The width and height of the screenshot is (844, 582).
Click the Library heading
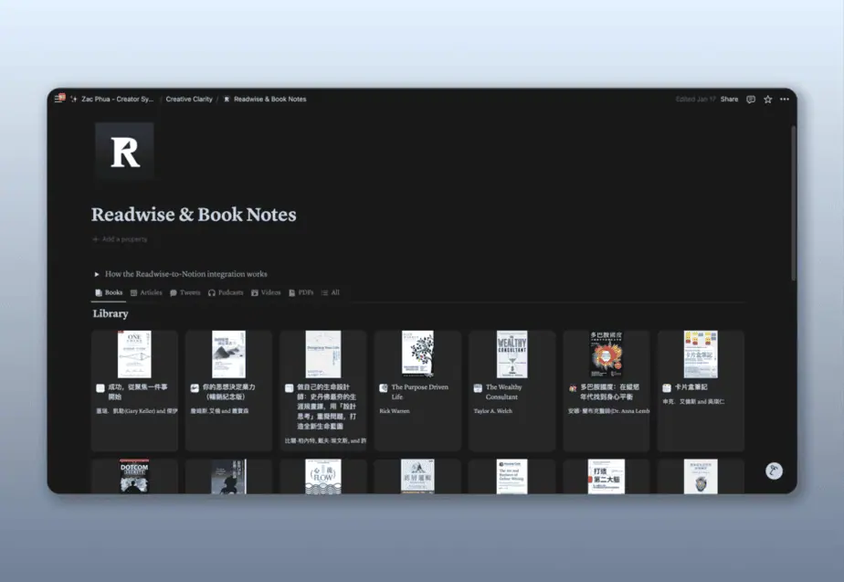(x=111, y=314)
